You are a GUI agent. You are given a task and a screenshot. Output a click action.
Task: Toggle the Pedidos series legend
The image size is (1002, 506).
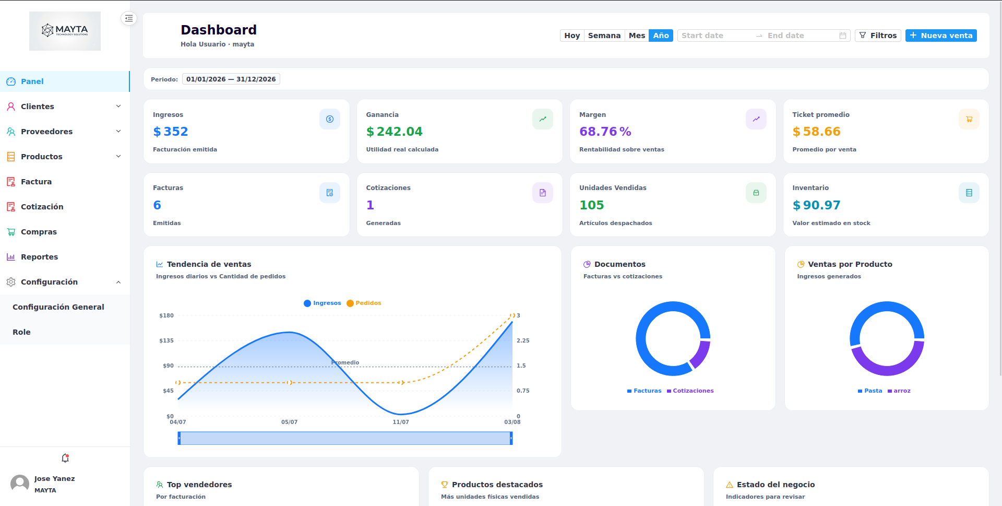point(364,303)
